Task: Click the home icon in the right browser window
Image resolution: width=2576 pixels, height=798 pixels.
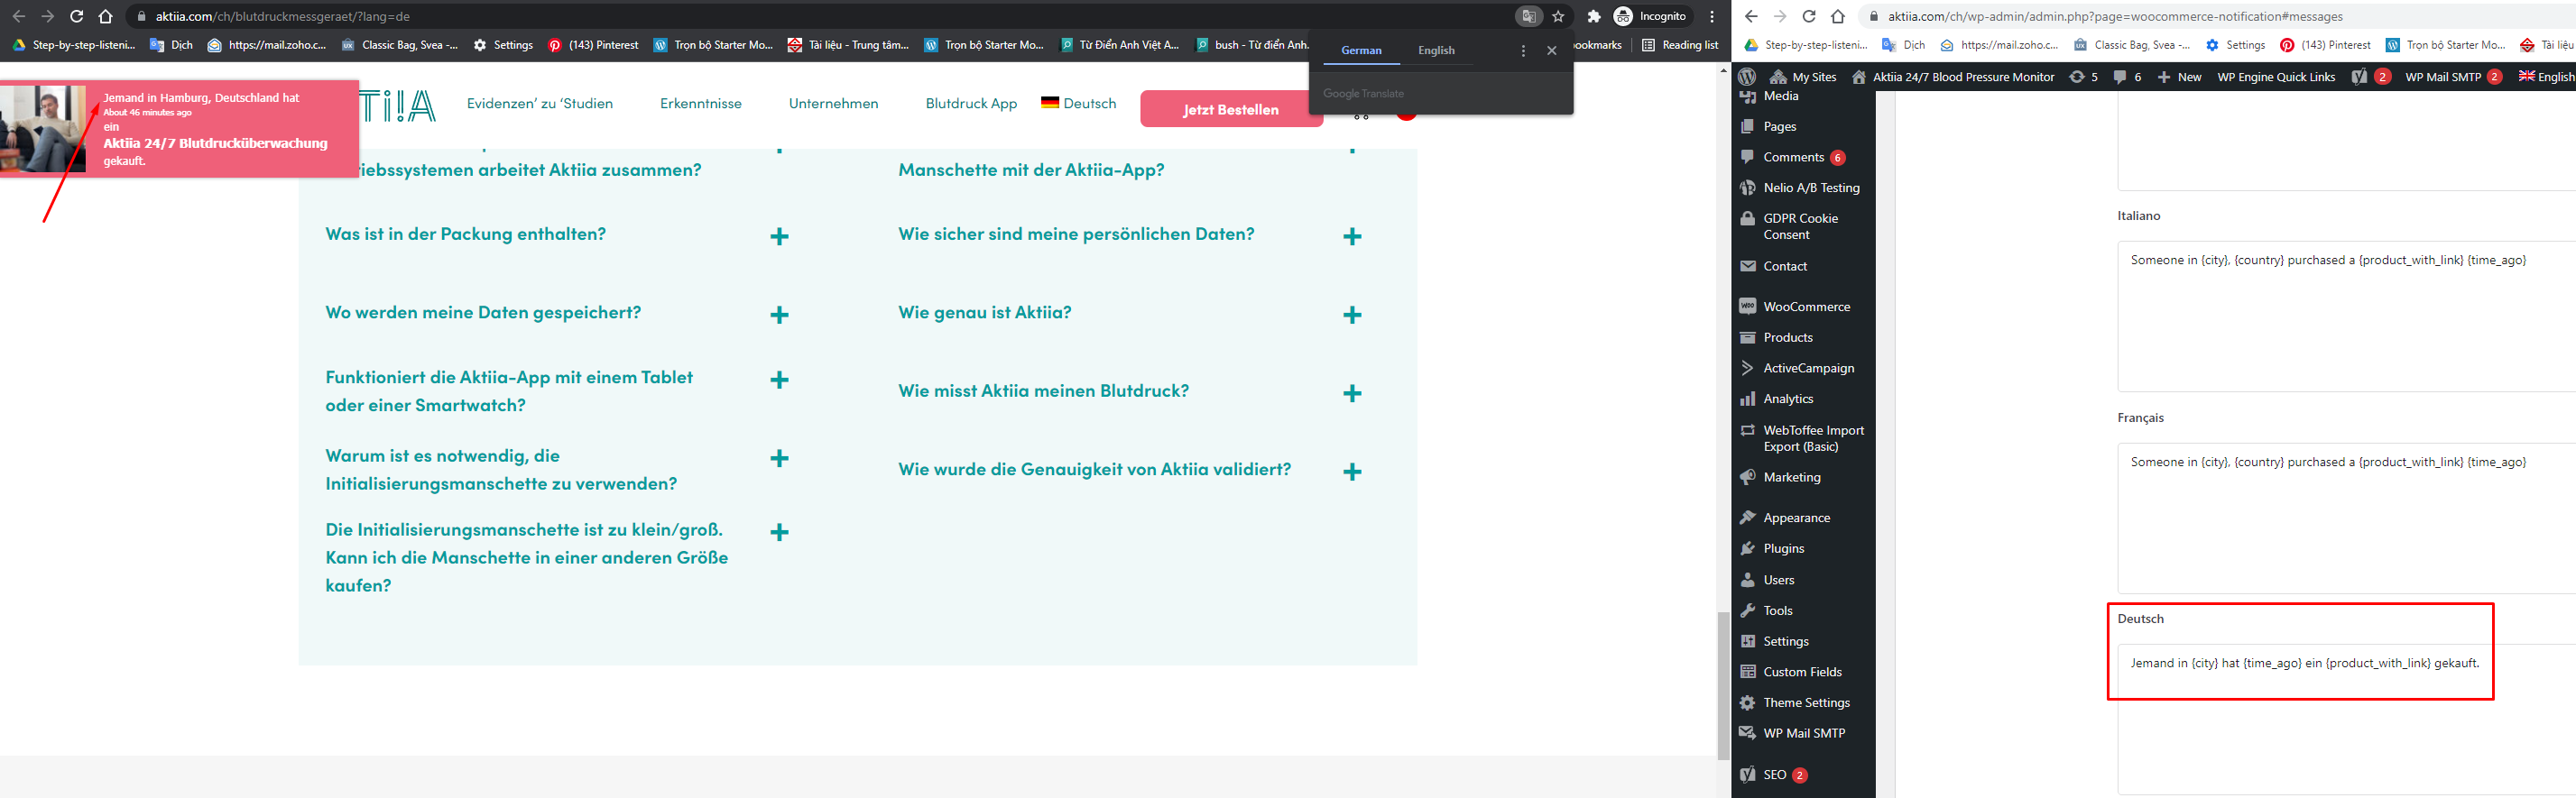Action: (1838, 16)
